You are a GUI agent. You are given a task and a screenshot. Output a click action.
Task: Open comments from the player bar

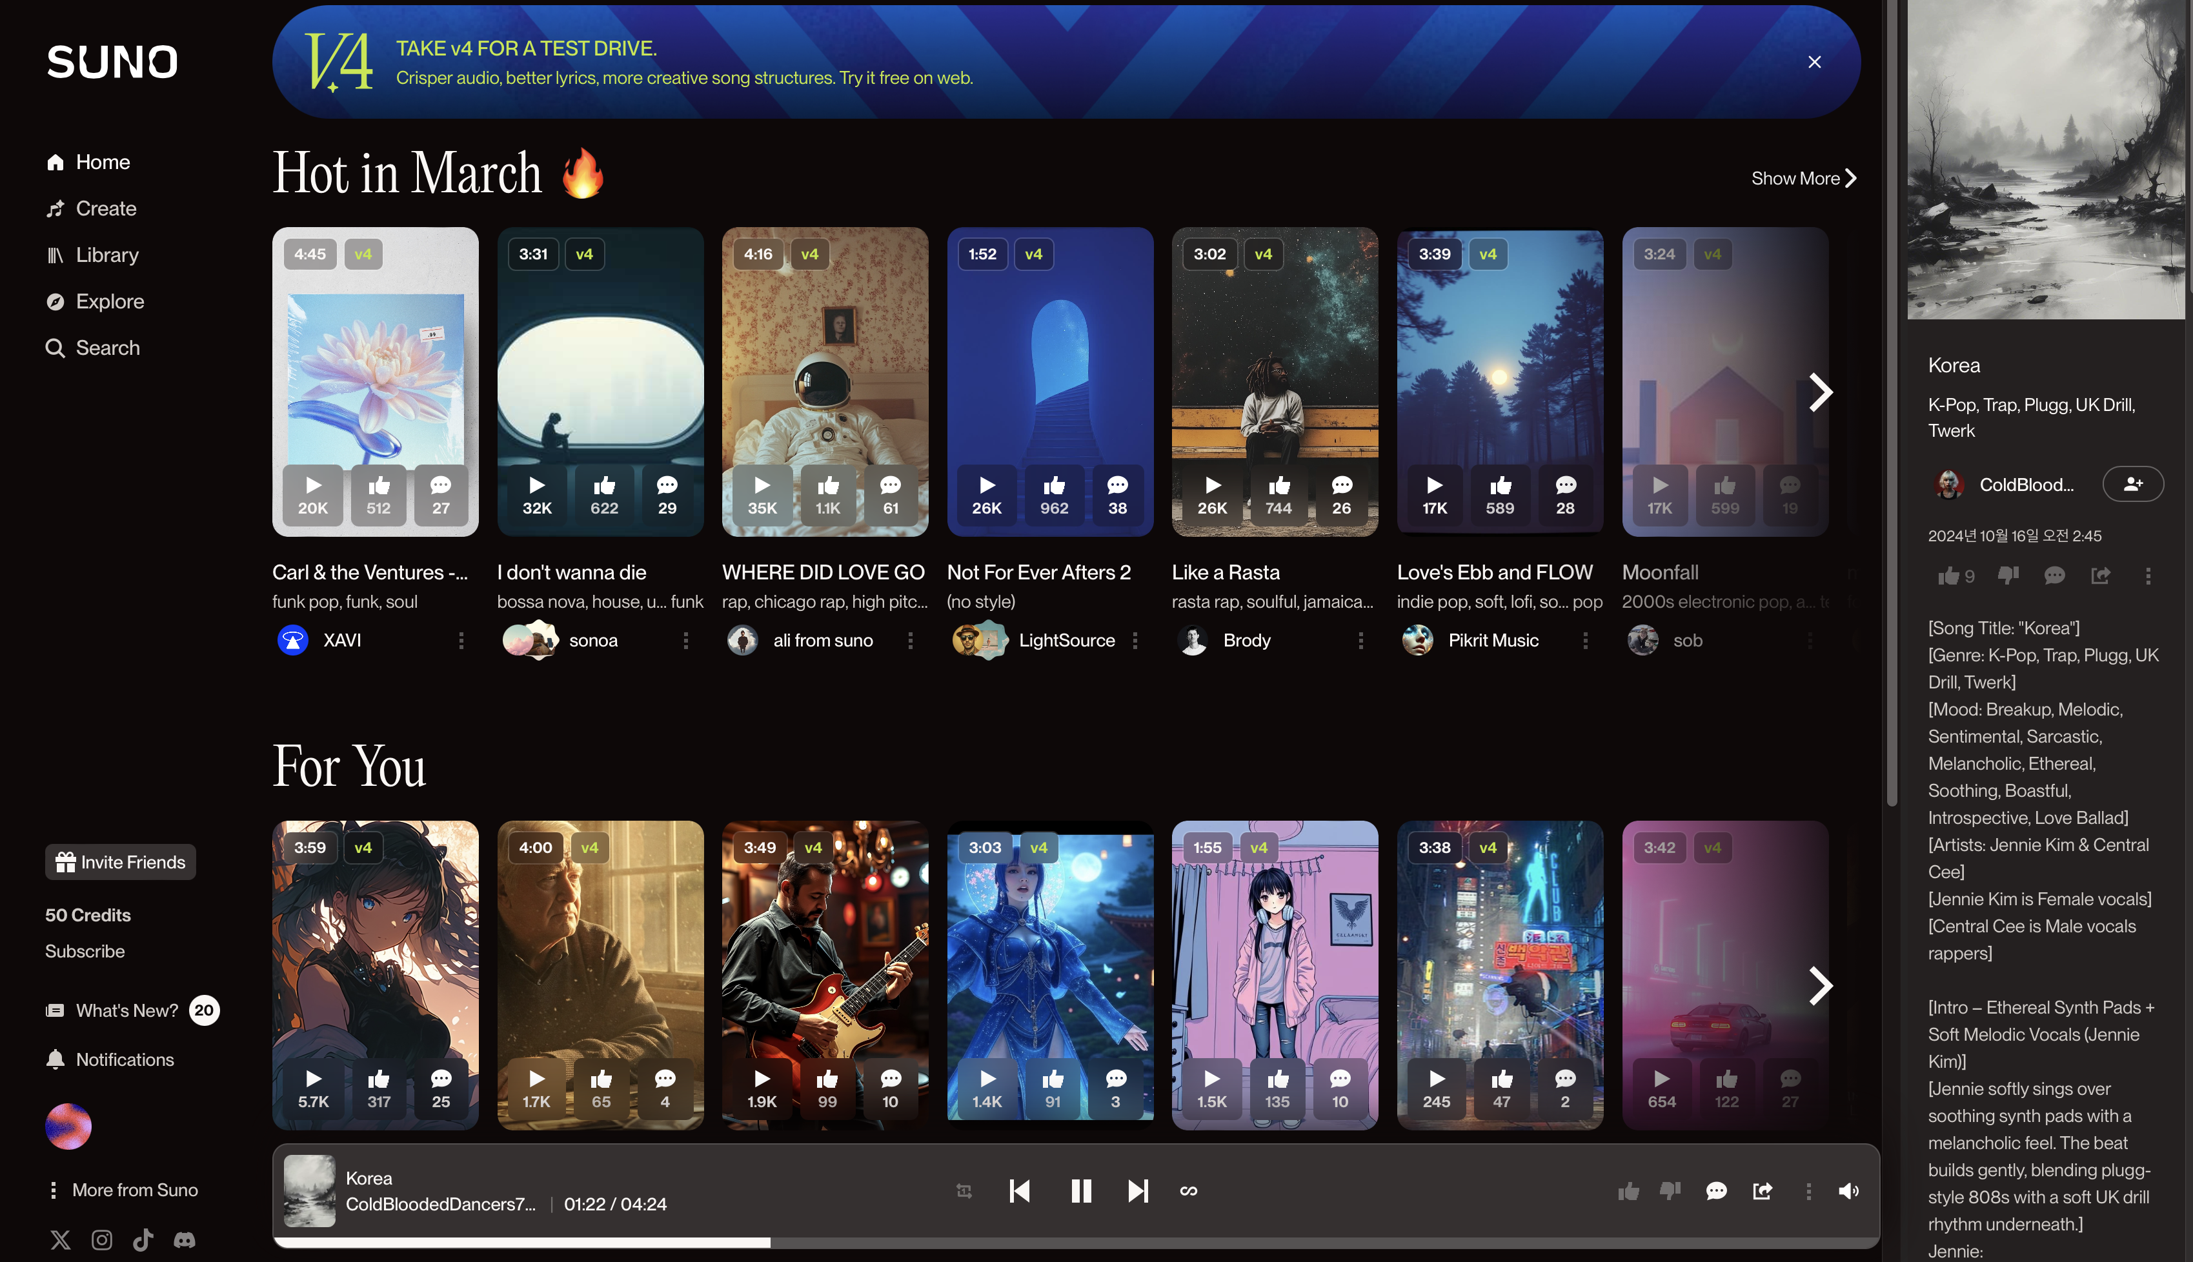point(1716,1191)
